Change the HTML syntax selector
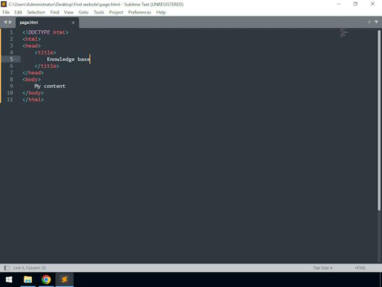The height and width of the screenshot is (287, 382). tap(360, 268)
